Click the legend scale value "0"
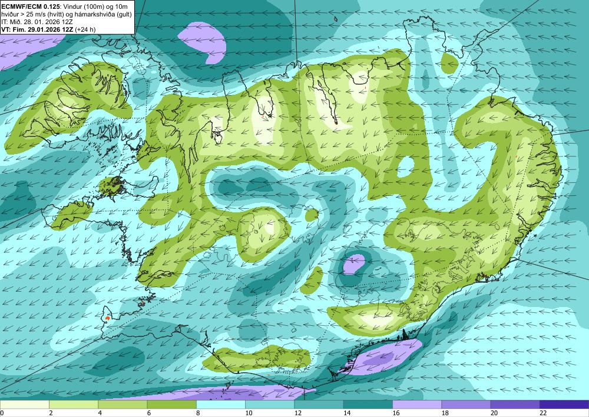Screen dimensions: 589x417 click(2, 413)
